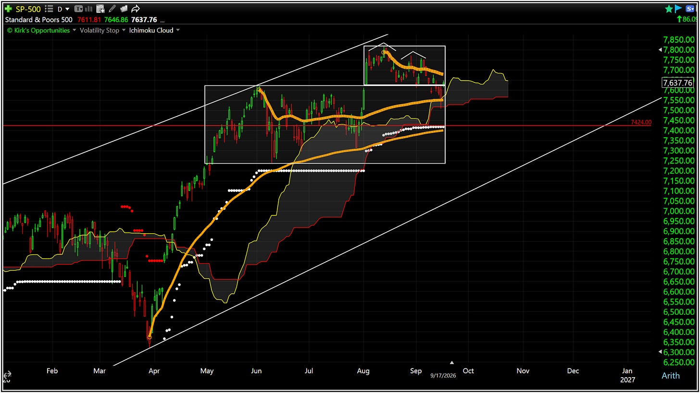700x393 pixels.
Task: Open the Ichimoku Cloud indicator menu
Action: click(x=155, y=30)
